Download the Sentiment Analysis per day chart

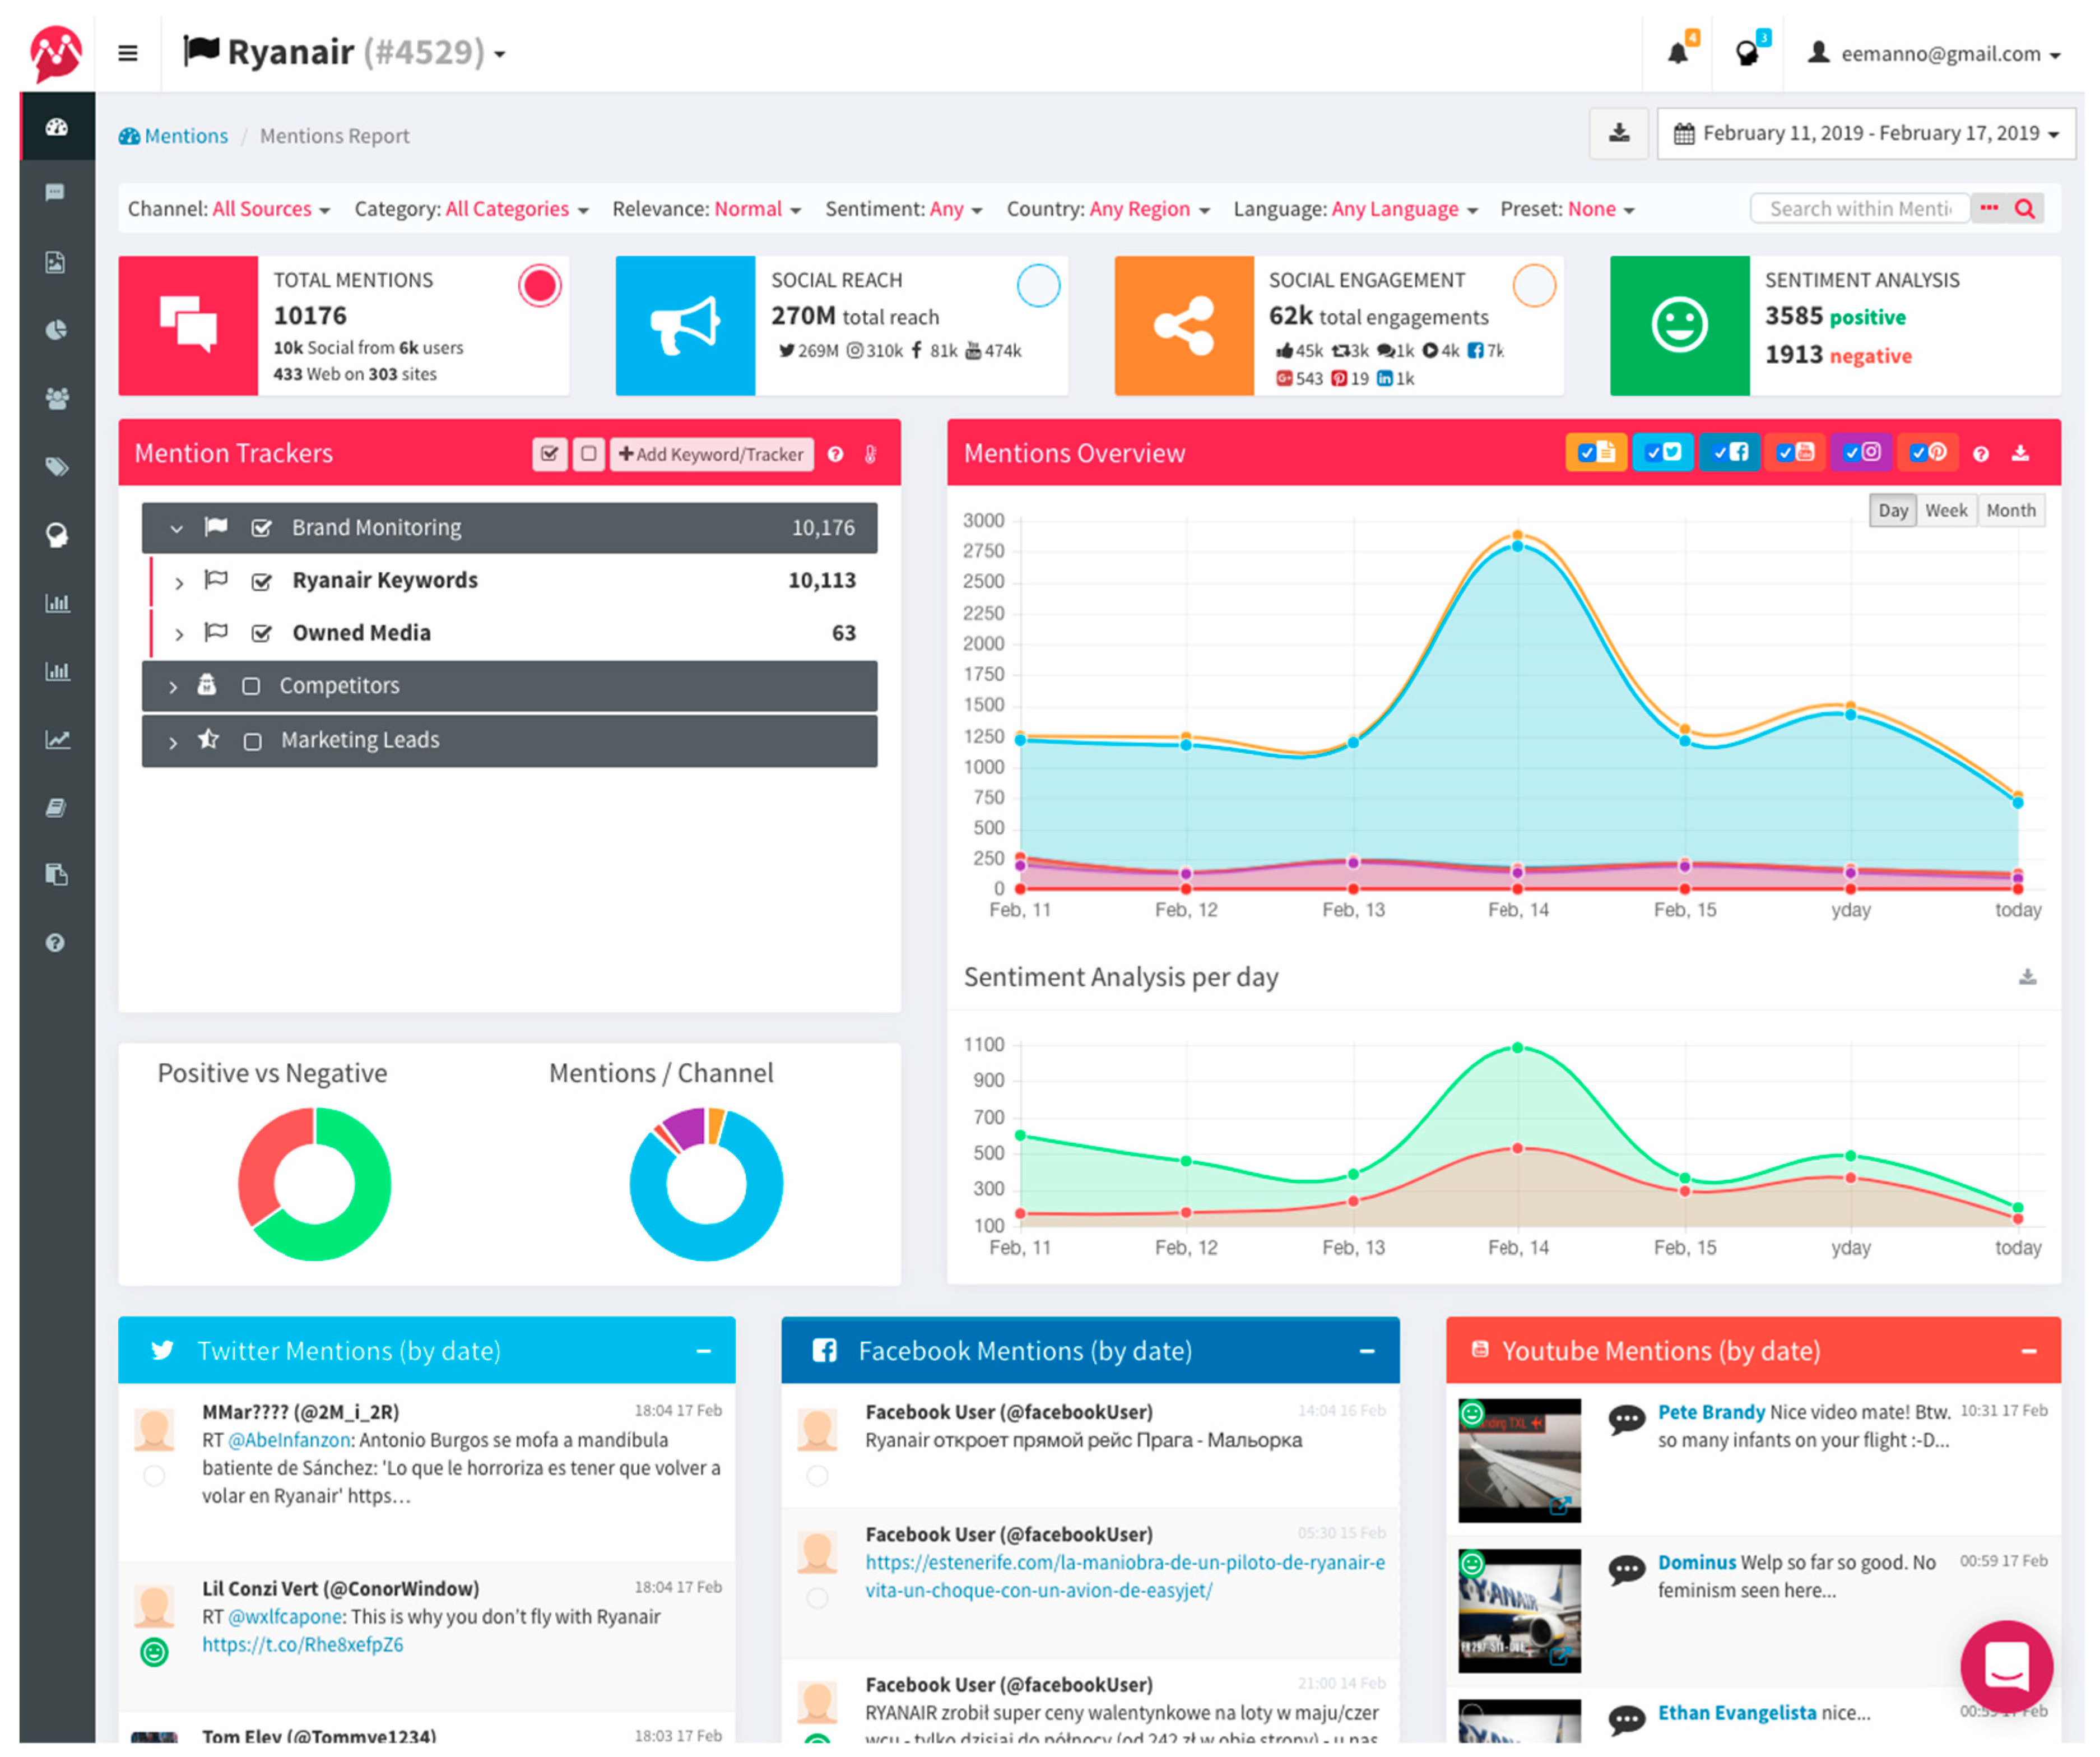pyautogui.click(x=2027, y=977)
